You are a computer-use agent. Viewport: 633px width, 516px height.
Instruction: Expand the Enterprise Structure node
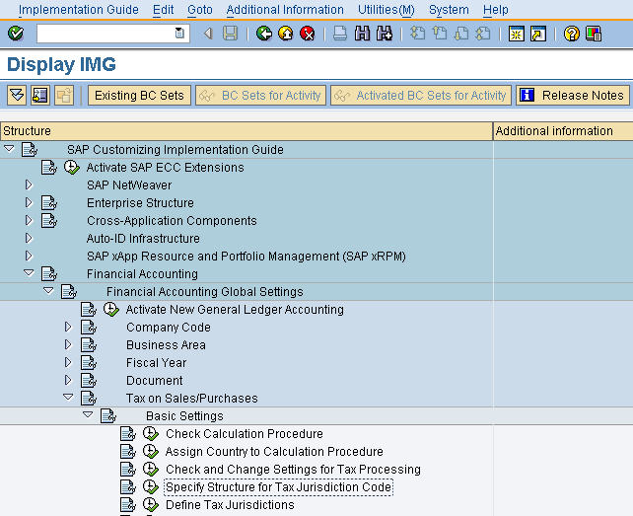pyautogui.click(x=29, y=202)
